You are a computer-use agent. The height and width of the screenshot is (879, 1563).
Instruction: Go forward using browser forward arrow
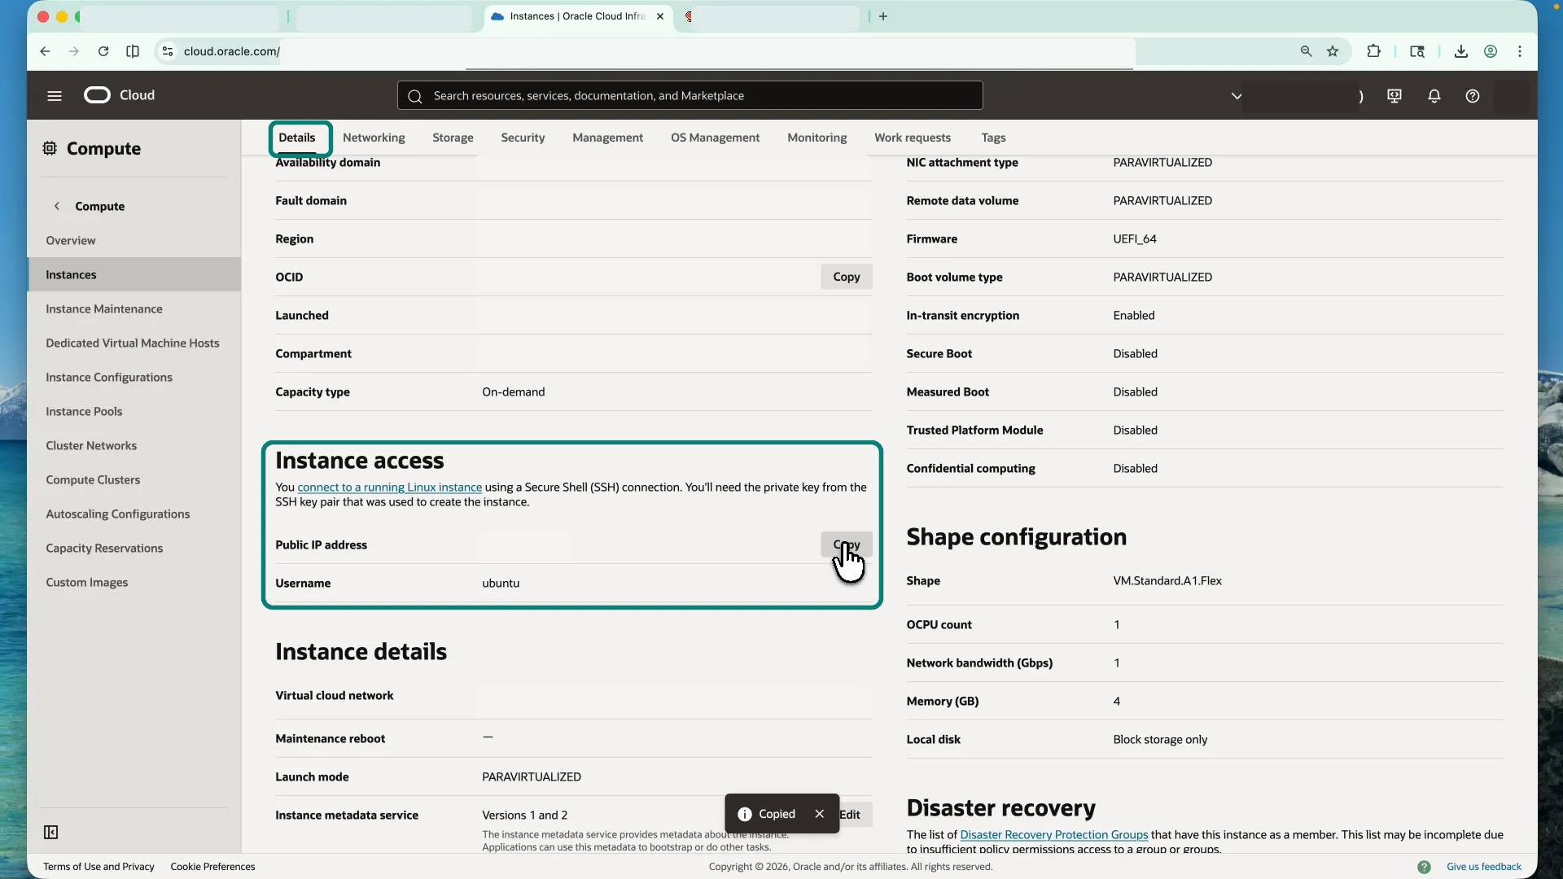[x=74, y=51]
